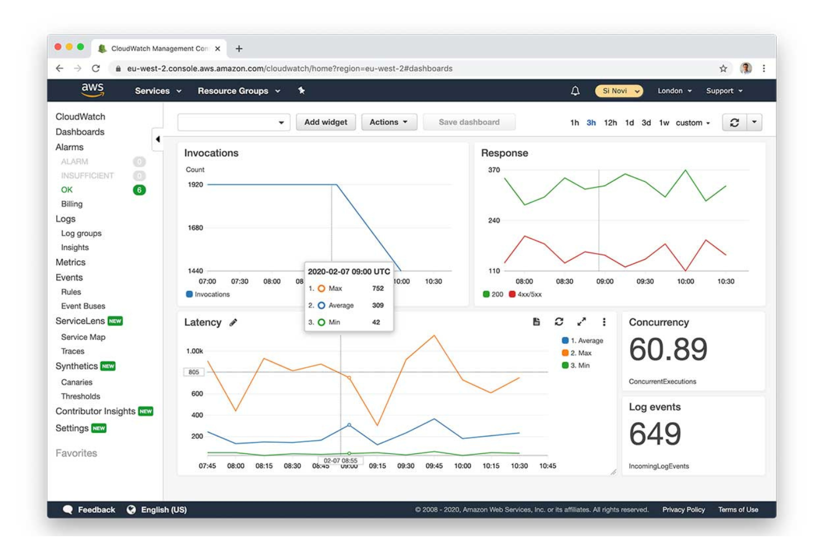823x549 pixels.
Task: Expand the Latency widget to full screen
Action: click(581, 322)
